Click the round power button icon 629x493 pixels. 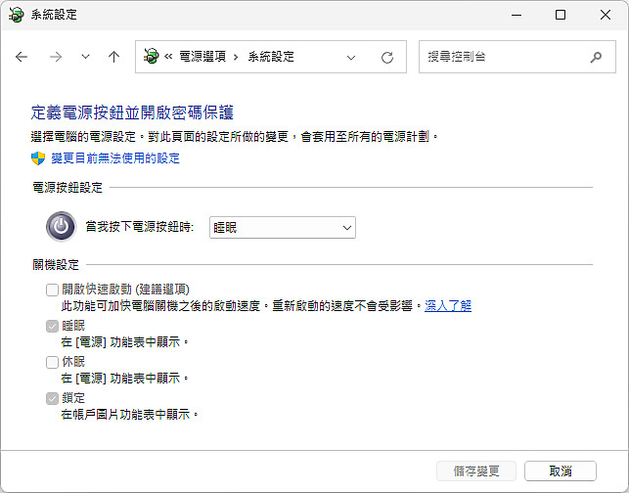tap(61, 227)
